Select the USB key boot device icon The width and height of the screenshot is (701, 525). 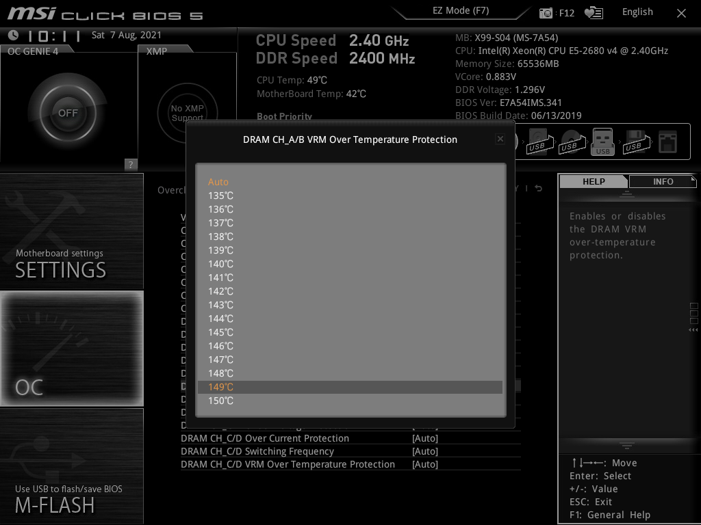[602, 142]
